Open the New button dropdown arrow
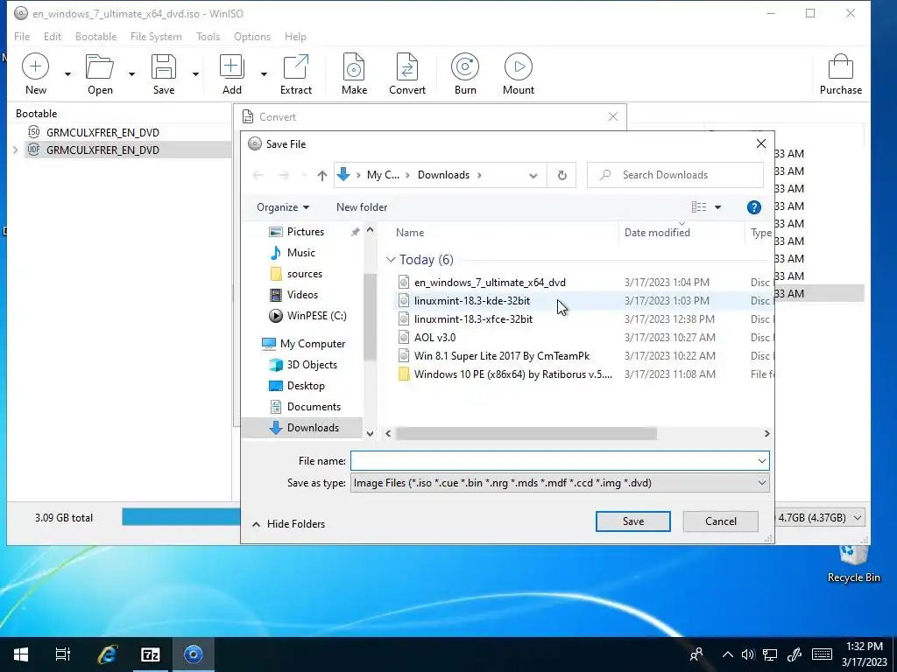The height and width of the screenshot is (672, 897). click(67, 73)
